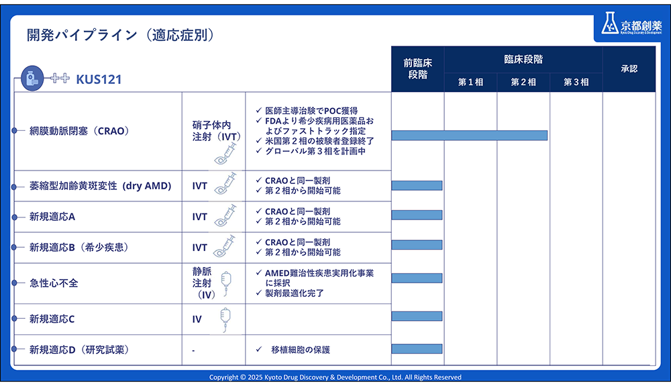Select the 新規適応B preclinical progress bar
The image size is (671, 386).
tap(417, 245)
